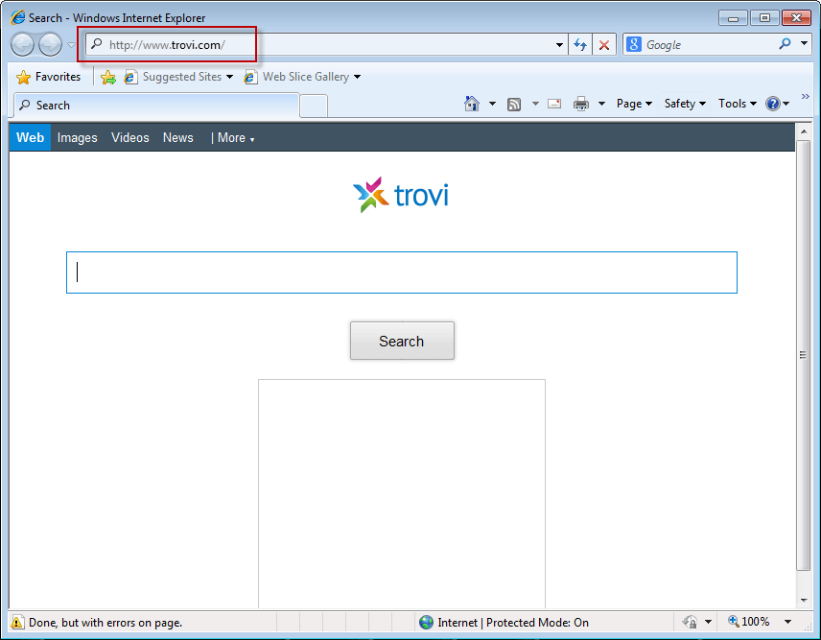The height and width of the screenshot is (640, 821).
Task: Click the Back navigation arrow button
Action: (x=22, y=44)
